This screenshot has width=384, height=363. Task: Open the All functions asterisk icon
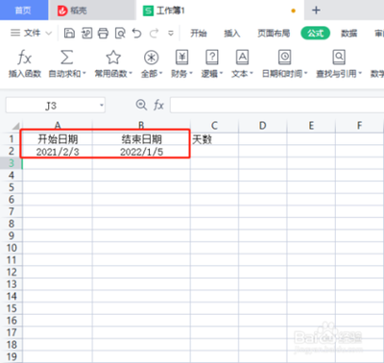(152, 58)
